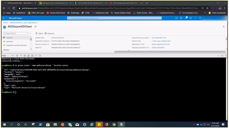Viewport: 229px width, 128px height.
Task: Open My organization only account types link
Action: coord(159,38)
